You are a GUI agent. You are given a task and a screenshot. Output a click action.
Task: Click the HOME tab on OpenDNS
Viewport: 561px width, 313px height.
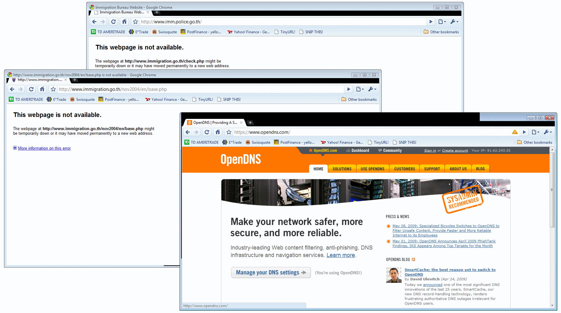pyautogui.click(x=318, y=169)
